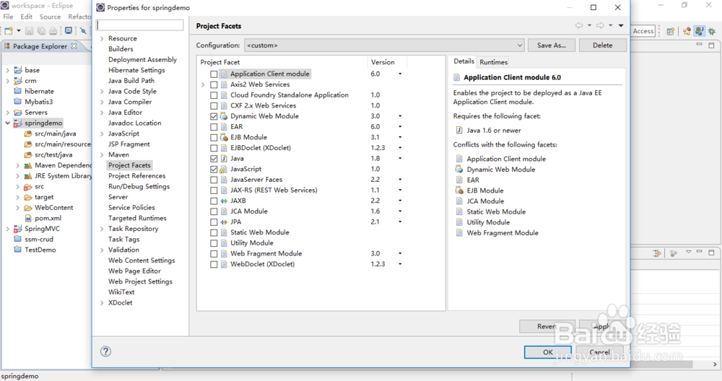The height and width of the screenshot is (381, 722).
Task: Expand the Axis2 Web Services facet
Action: point(203,84)
